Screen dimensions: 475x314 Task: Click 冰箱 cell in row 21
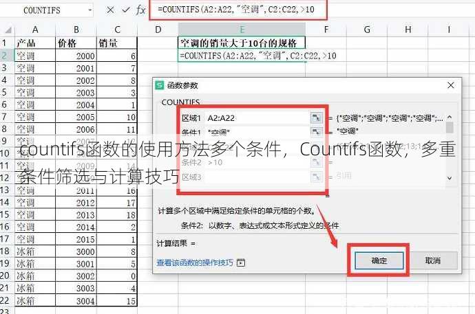35,288
